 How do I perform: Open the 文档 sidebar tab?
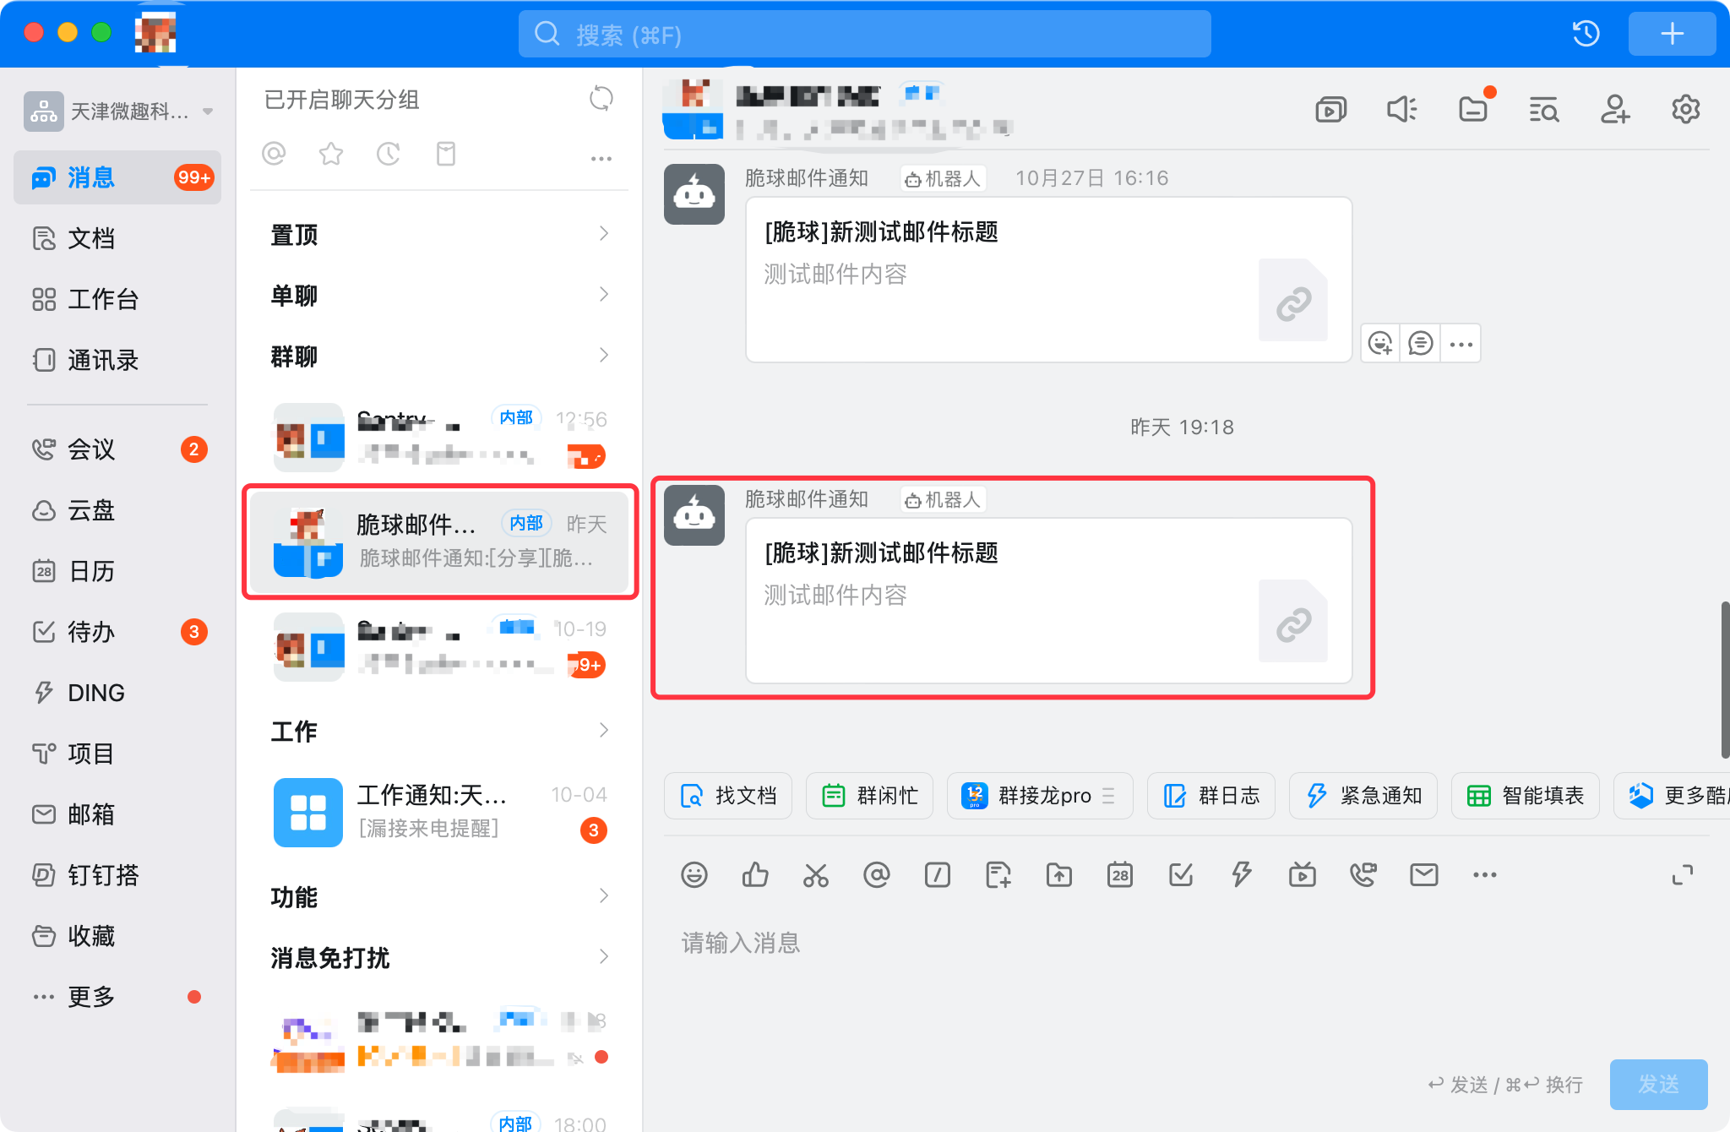pos(117,238)
